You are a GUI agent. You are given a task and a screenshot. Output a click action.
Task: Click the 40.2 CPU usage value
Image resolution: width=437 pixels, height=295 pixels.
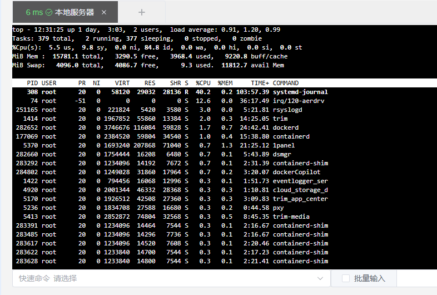point(203,92)
